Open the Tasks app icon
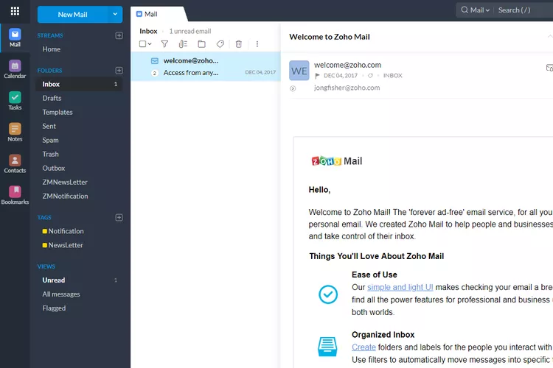Image resolution: width=553 pixels, height=368 pixels. [15, 101]
